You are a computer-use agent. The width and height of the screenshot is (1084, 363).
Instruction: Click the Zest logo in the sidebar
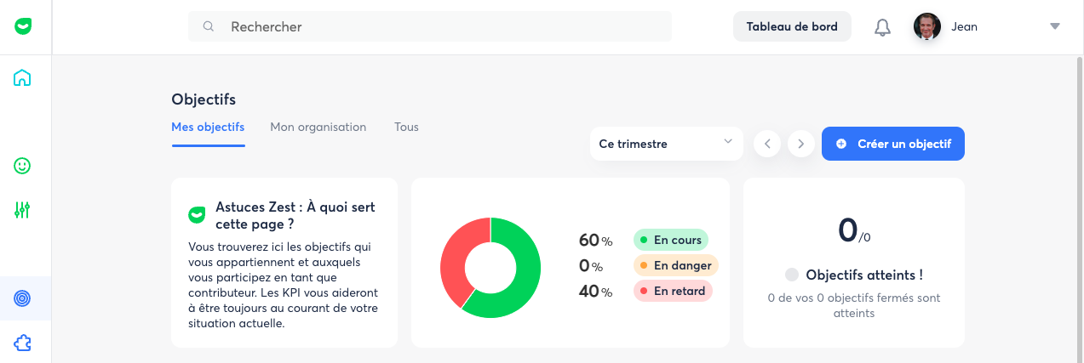[x=23, y=26]
